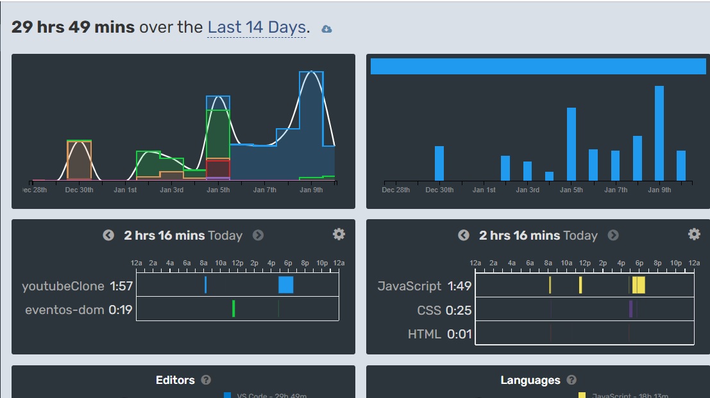Open the Editors help question mark
Screen dimensions: 710x398
pos(206,379)
